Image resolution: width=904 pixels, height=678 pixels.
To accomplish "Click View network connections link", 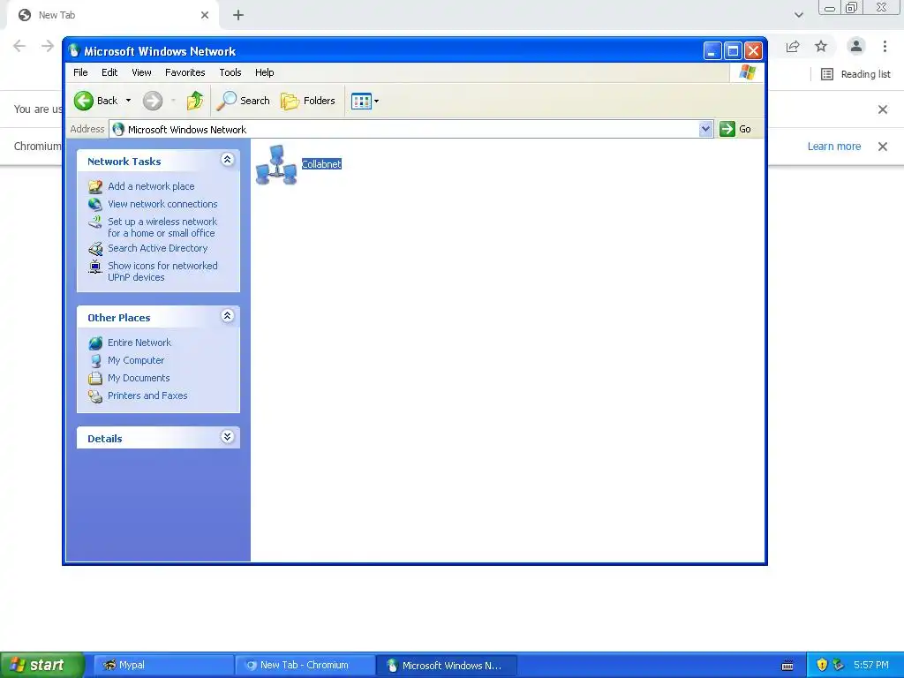I will [162, 204].
